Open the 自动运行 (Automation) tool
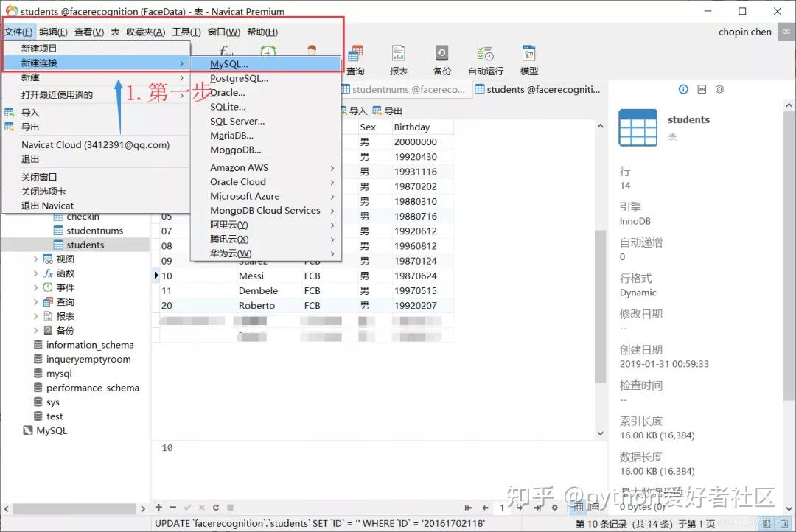Screen dimensions: 796x532 484,59
